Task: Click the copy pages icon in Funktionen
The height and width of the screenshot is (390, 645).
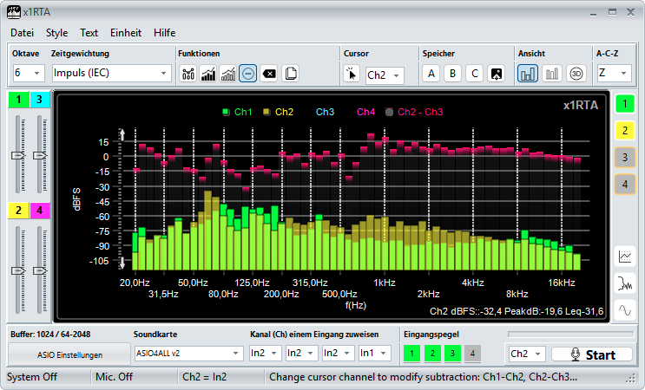Action: click(291, 74)
